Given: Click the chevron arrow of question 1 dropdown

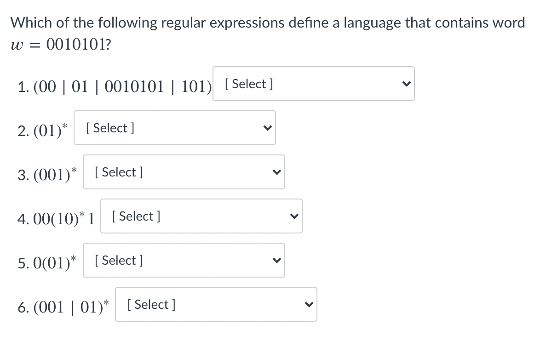Looking at the screenshot, I should [406, 84].
